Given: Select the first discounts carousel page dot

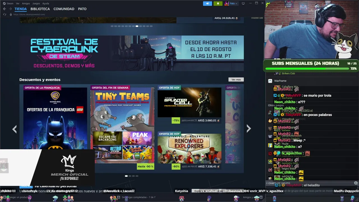Looking at the screenshot, I should click(126, 176).
